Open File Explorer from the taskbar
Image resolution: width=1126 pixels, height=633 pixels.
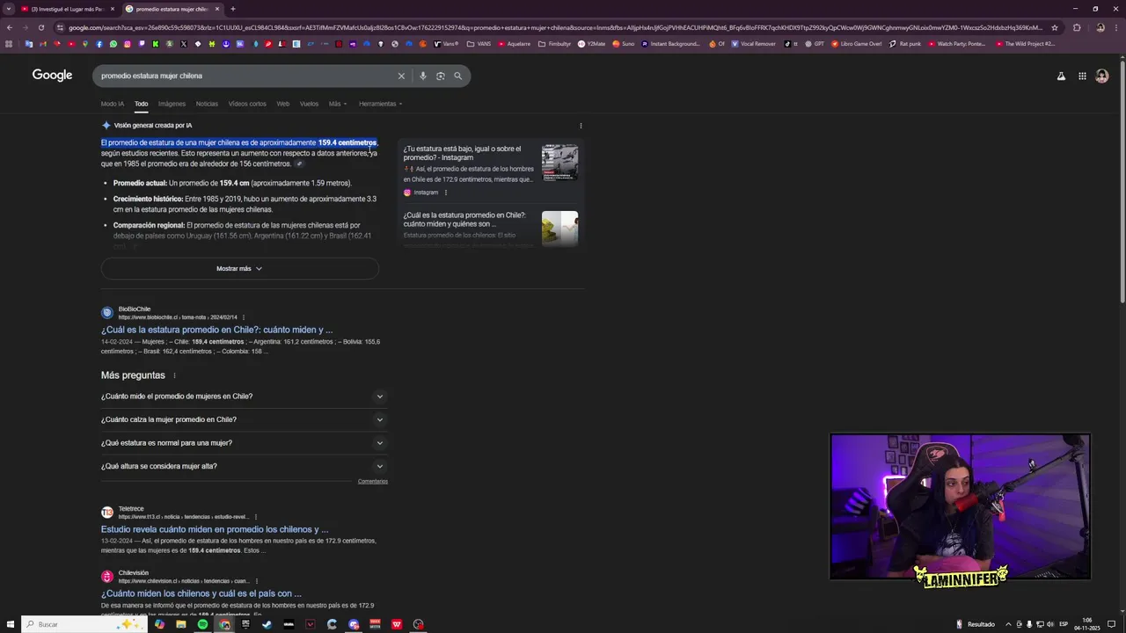180,624
